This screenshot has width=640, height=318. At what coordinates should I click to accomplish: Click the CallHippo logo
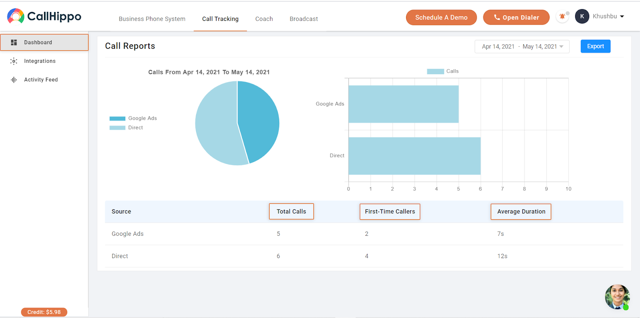click(x=44, y=16)
